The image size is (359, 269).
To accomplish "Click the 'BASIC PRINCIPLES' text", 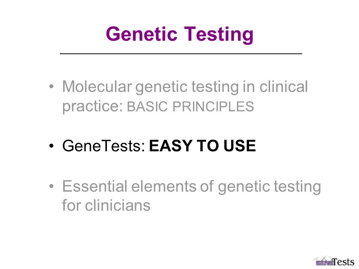I will (190, 106).
